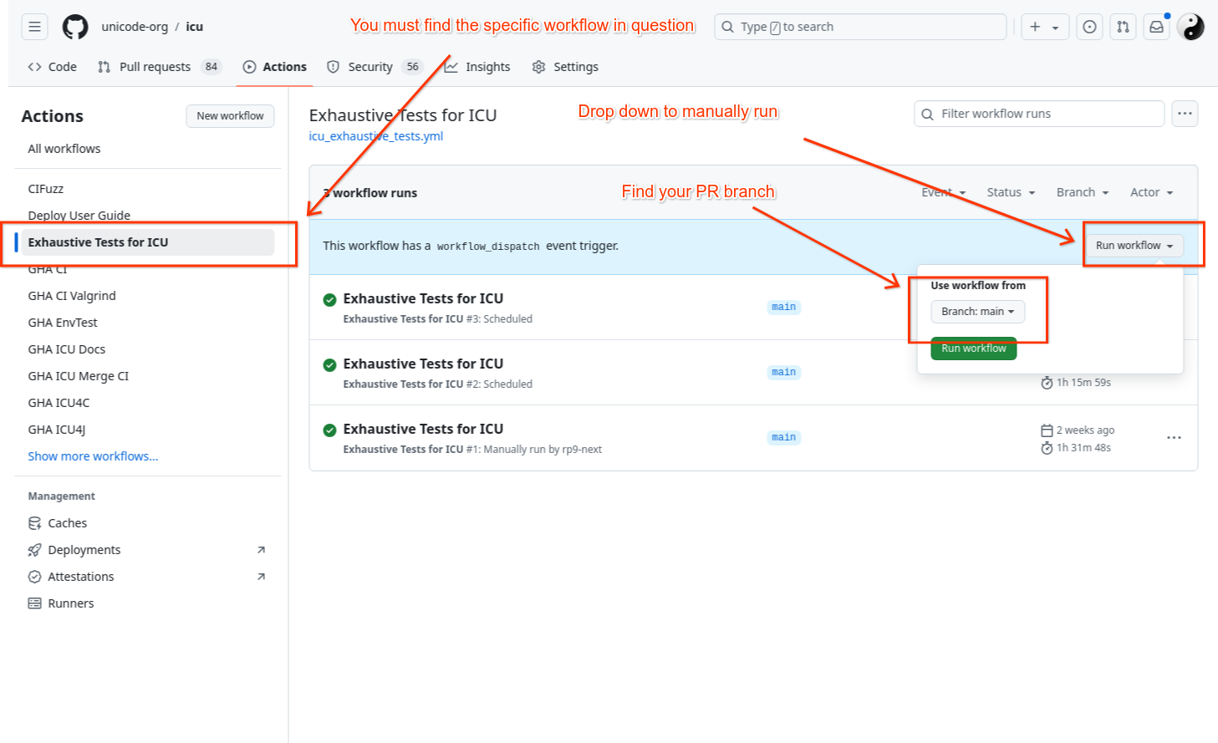Screen dimensions: 1218x743
Task: Select GHA CI Valgrind workflow in sidebar
Action: point(72,296)
